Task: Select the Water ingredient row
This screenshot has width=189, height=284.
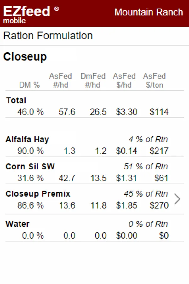Action: point(94,230)
